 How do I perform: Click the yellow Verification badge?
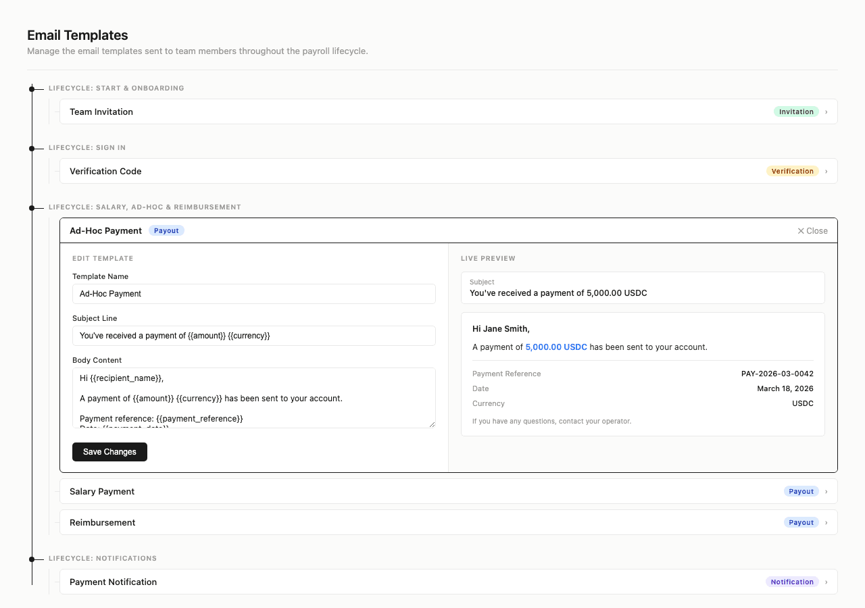point(792,172)
